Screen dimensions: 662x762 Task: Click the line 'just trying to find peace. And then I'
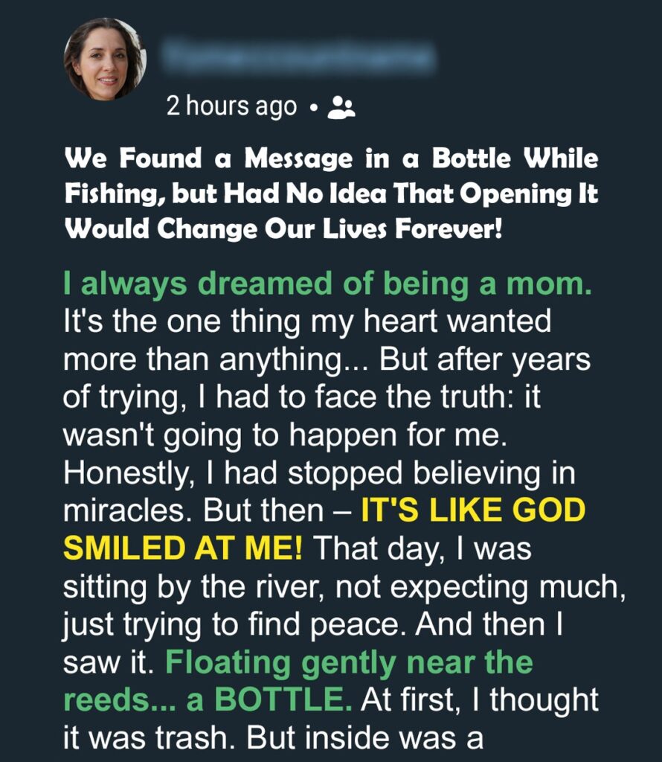[313, 625]
